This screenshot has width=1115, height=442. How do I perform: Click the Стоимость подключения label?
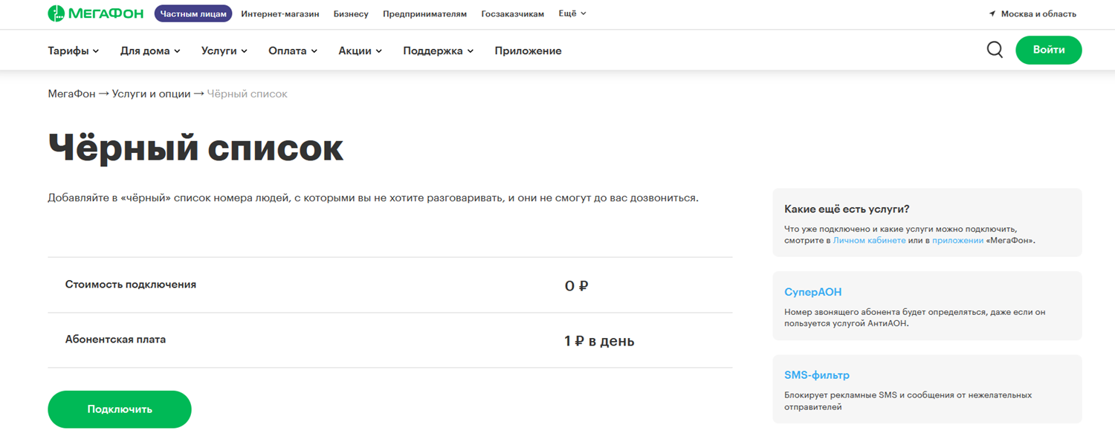pos(131,285)
